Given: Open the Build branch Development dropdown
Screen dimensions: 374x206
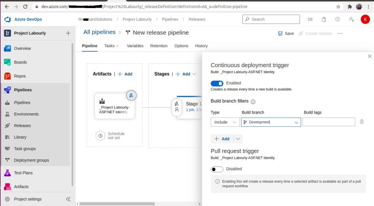Looking at the screenshot, I should [x=271, y=122].
